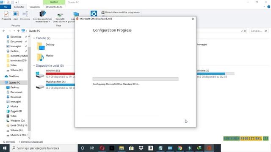Select Volume (X:) drive in main pane

pyautogui.click(x=216, y=74)
